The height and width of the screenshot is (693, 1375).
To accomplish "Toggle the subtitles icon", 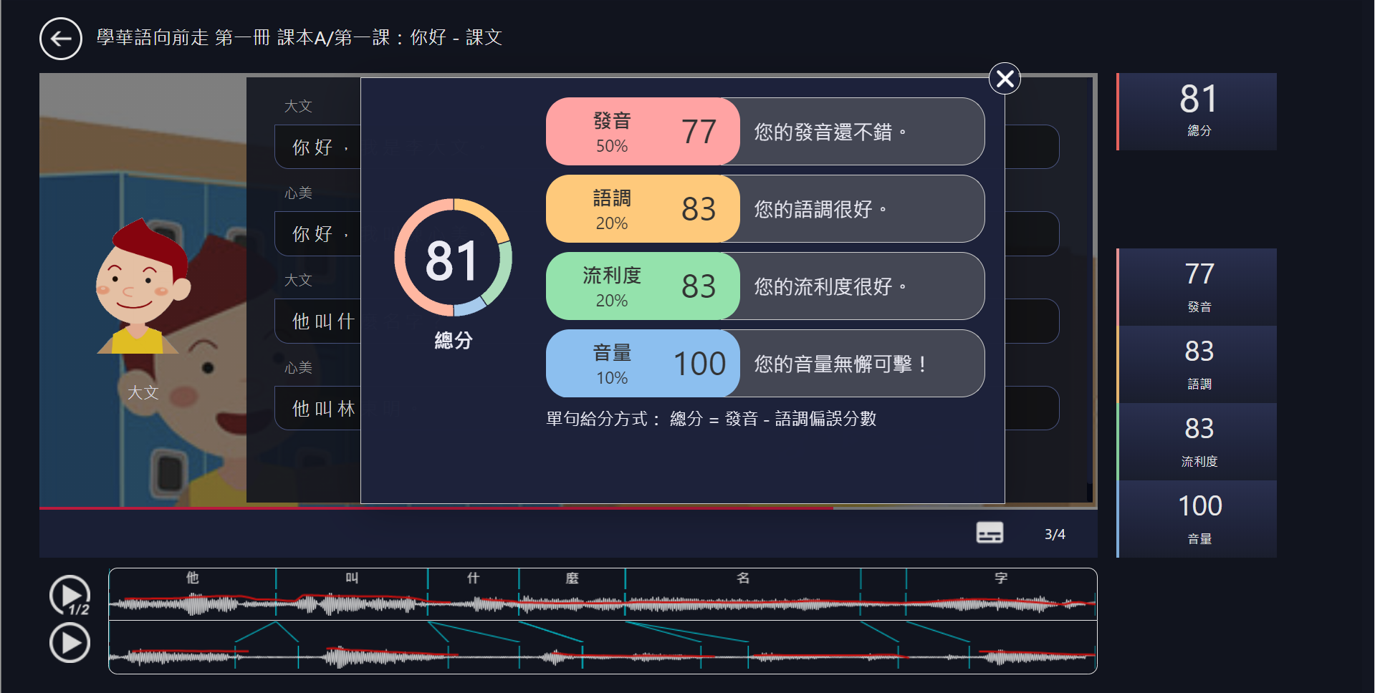I will tap(990, 533).
